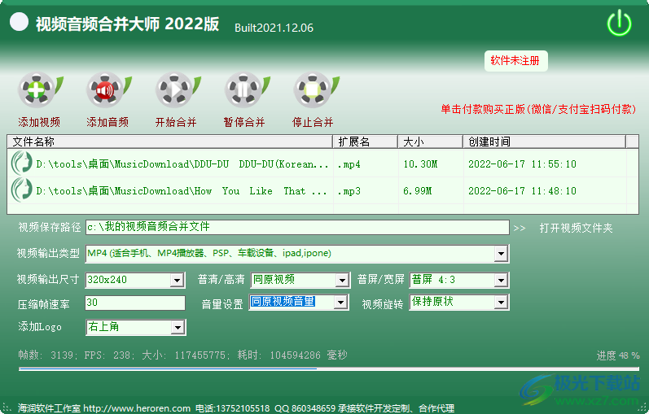Click the file icon of the .mp4 row
649x414 pixels.
pyautogui.click(x=22, y=163)
